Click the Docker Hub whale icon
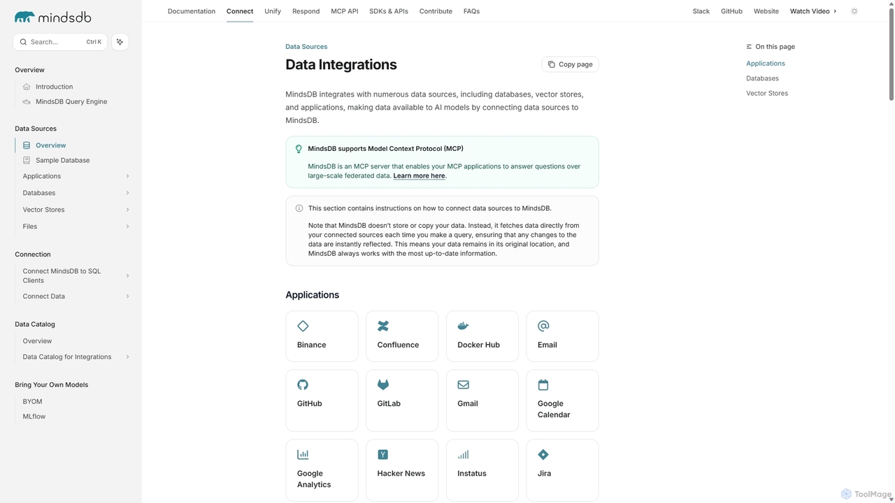Screen dimensions: 895x503 [463, 326]
